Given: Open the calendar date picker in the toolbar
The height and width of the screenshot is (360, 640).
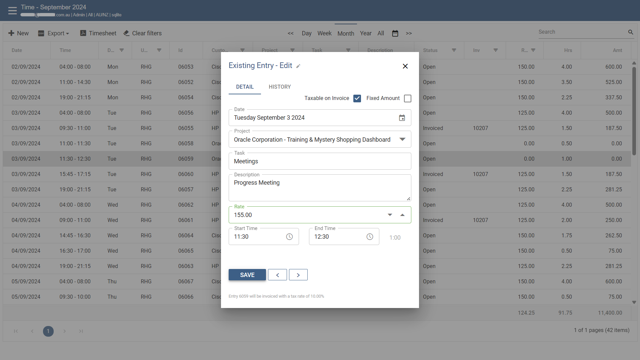Looking at the screenshot, I should click(x=395, y=33).
